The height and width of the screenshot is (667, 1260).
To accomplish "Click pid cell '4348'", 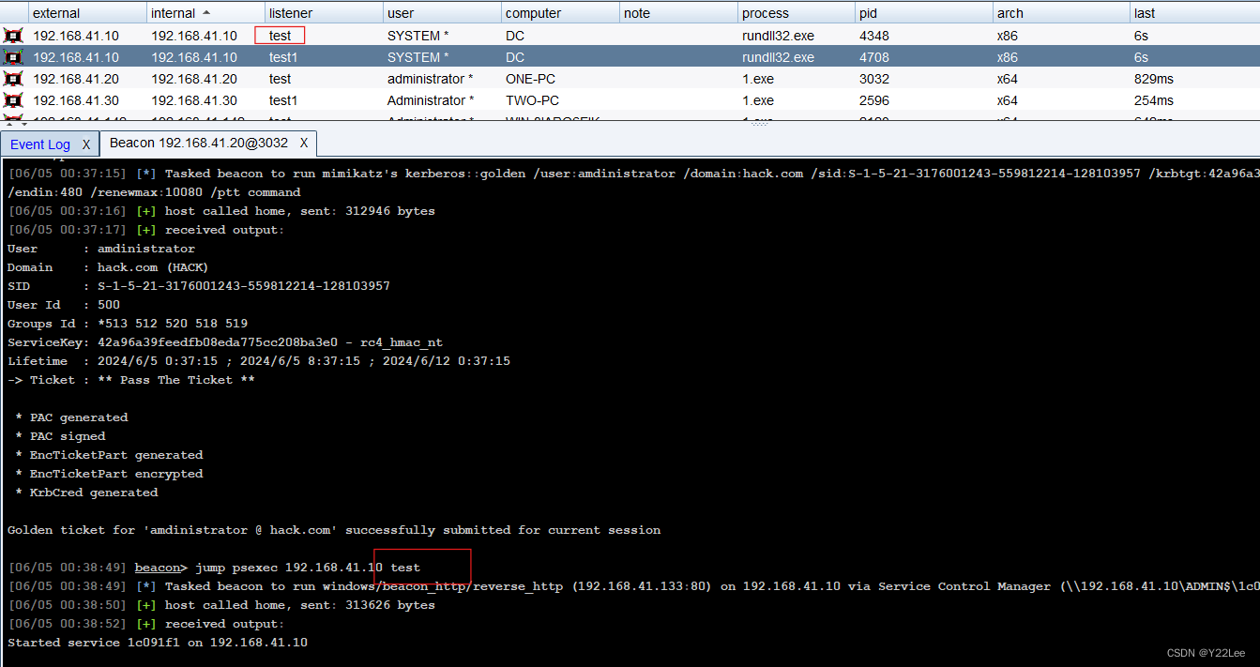I will pos(873,36).
